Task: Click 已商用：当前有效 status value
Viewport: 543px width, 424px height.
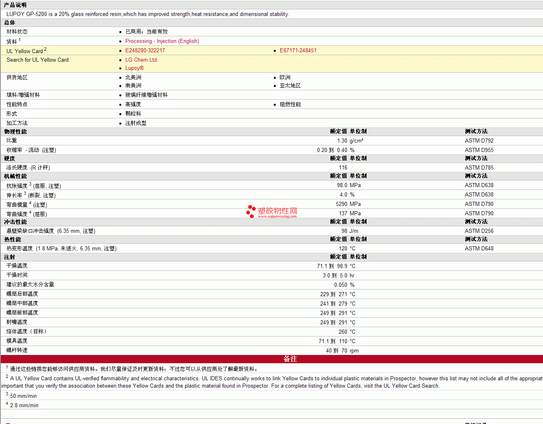Action: [146, 32]
